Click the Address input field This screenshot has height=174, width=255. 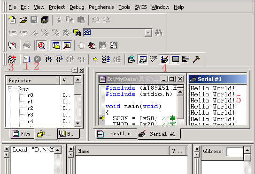[235, 152]
